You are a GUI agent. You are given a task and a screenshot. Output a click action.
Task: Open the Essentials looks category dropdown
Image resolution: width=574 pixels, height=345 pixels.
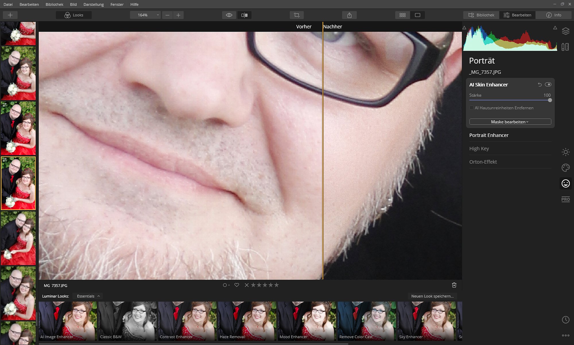click(88, 296)
